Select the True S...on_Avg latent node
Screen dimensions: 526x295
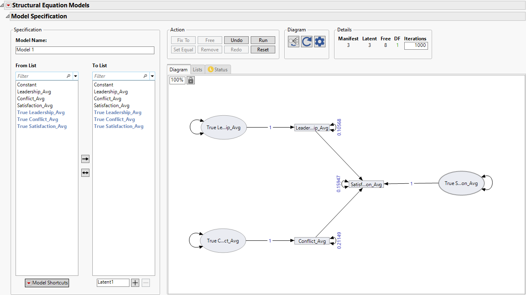(461, 183)
